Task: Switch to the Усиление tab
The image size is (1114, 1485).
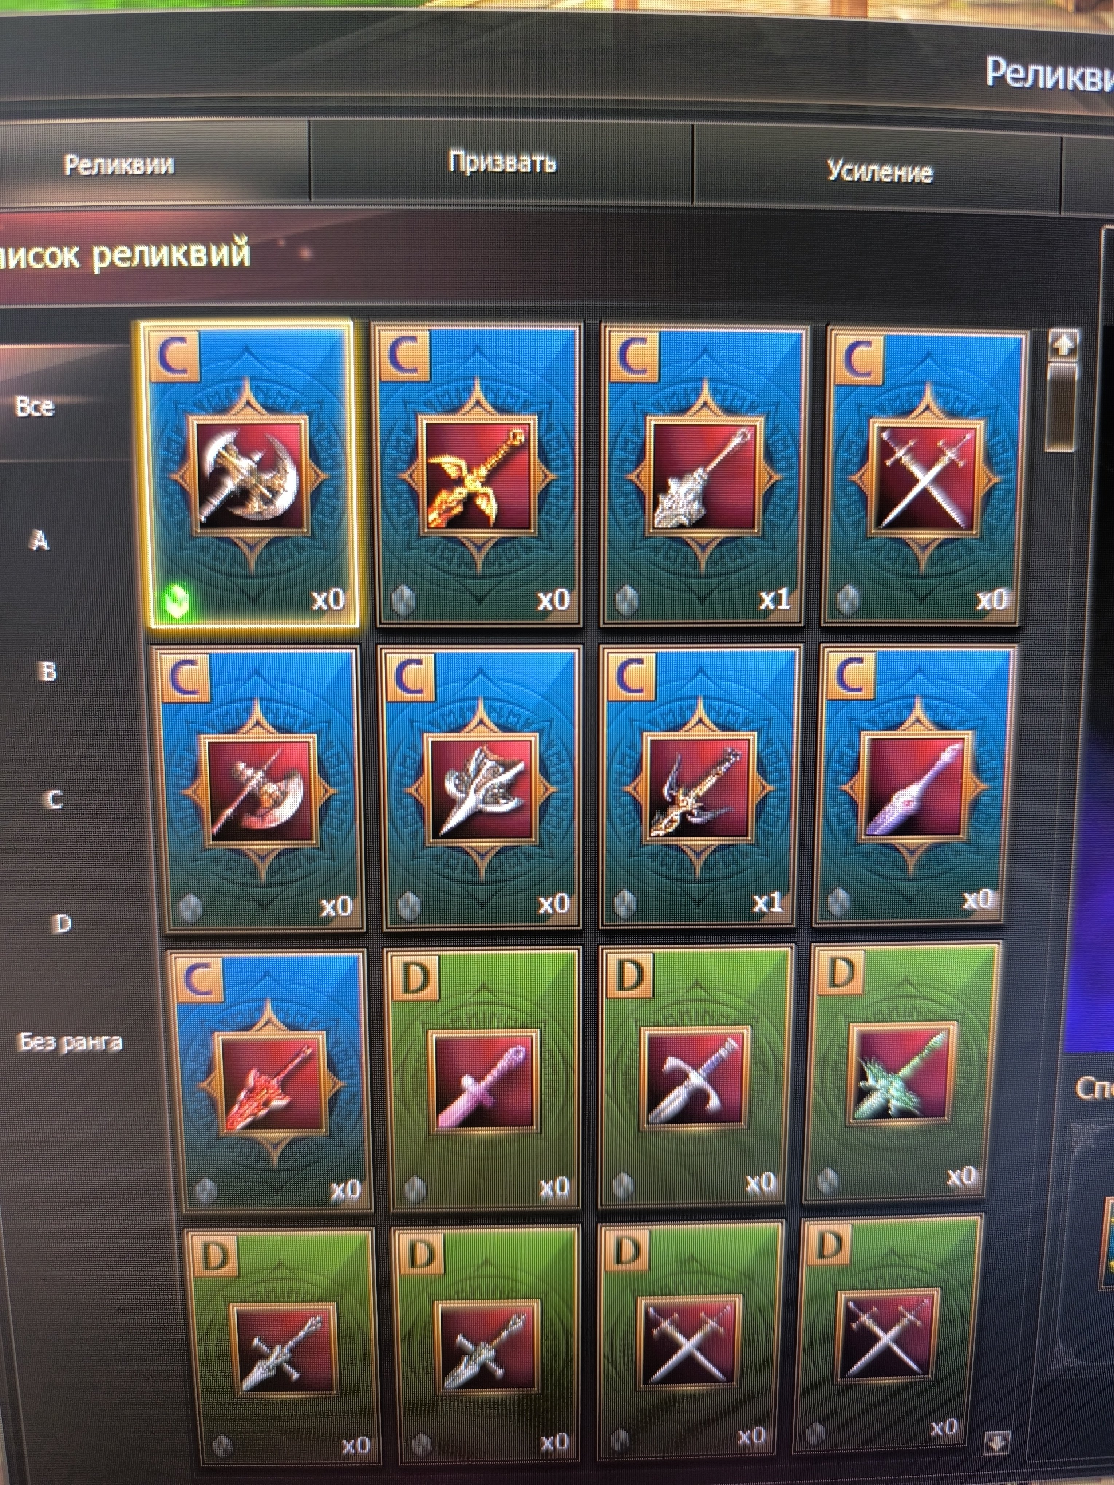Action: [x=880, y=172]
